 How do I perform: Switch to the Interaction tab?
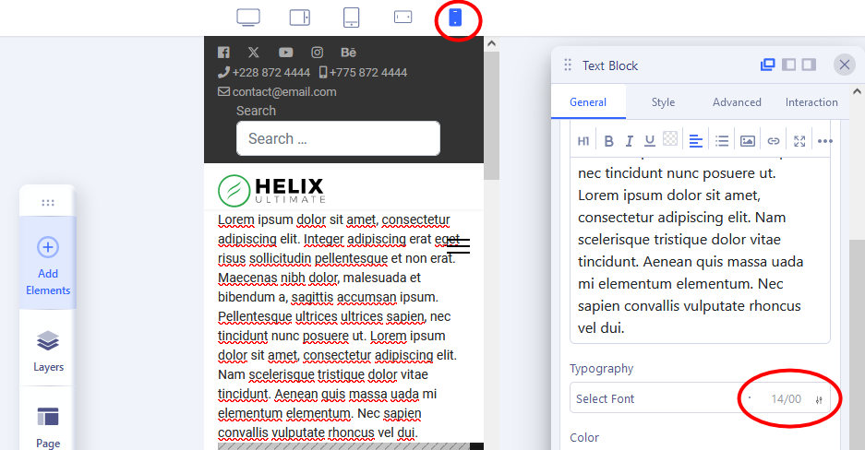[x=811, y=102]
